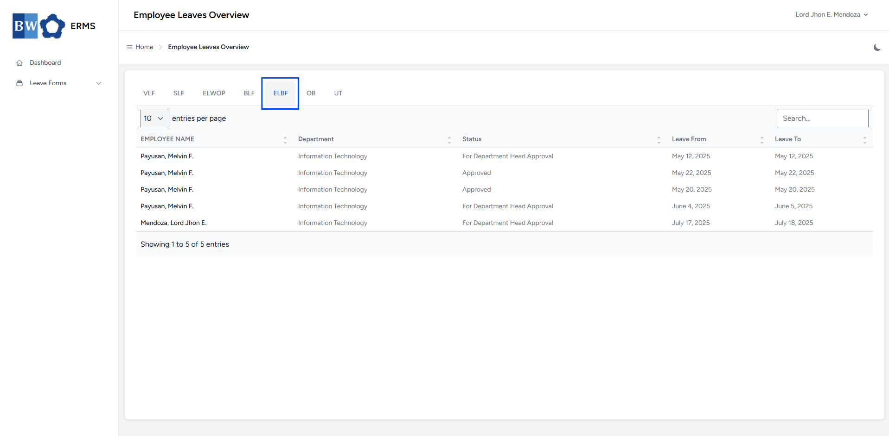Click into the Search field
Image resolution: width=889 pixels, height=436 pixels.
click(823, 118)
